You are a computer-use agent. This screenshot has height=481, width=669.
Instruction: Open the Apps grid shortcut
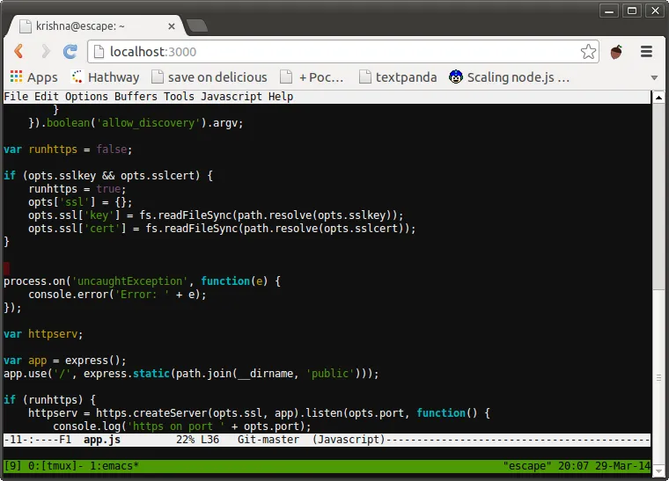[33, 77]
